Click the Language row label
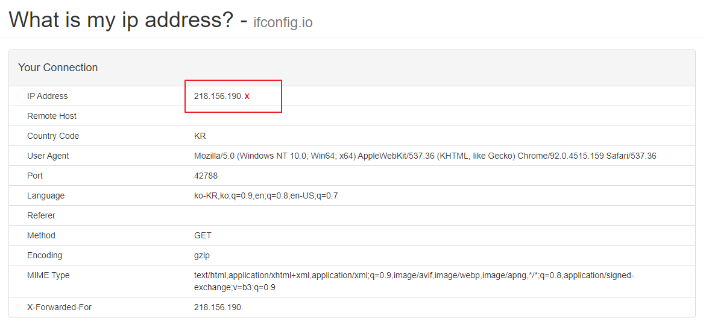This screenshot has height=324, width=706. [x=46, y=195]
